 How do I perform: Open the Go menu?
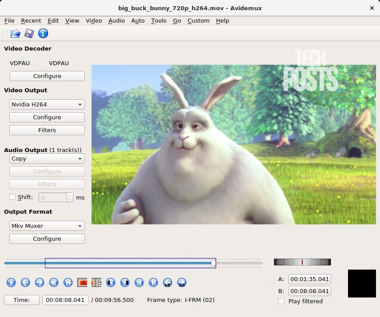point(177,21)
